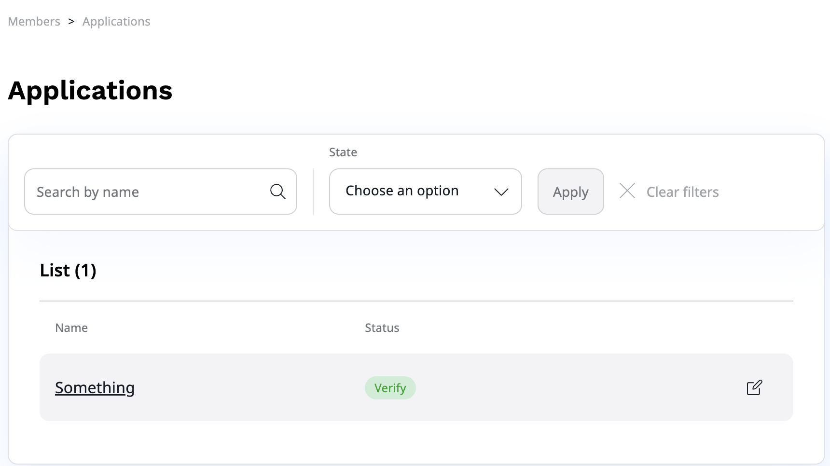Click the Applications page title
The image size is (830, 466).
tap(90, 91)
